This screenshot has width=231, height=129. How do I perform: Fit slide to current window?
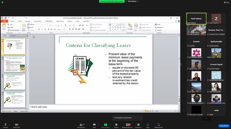(x=178, y=111)
